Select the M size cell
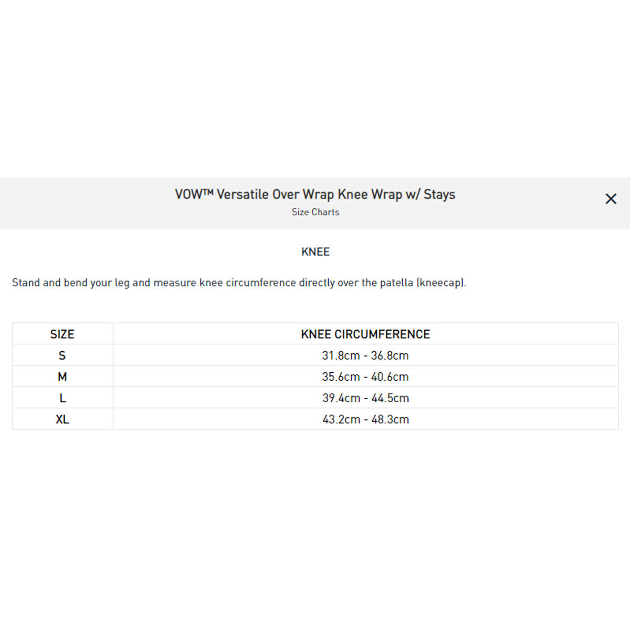This screenshot has height=630, width=630. [x=62, y=377]
